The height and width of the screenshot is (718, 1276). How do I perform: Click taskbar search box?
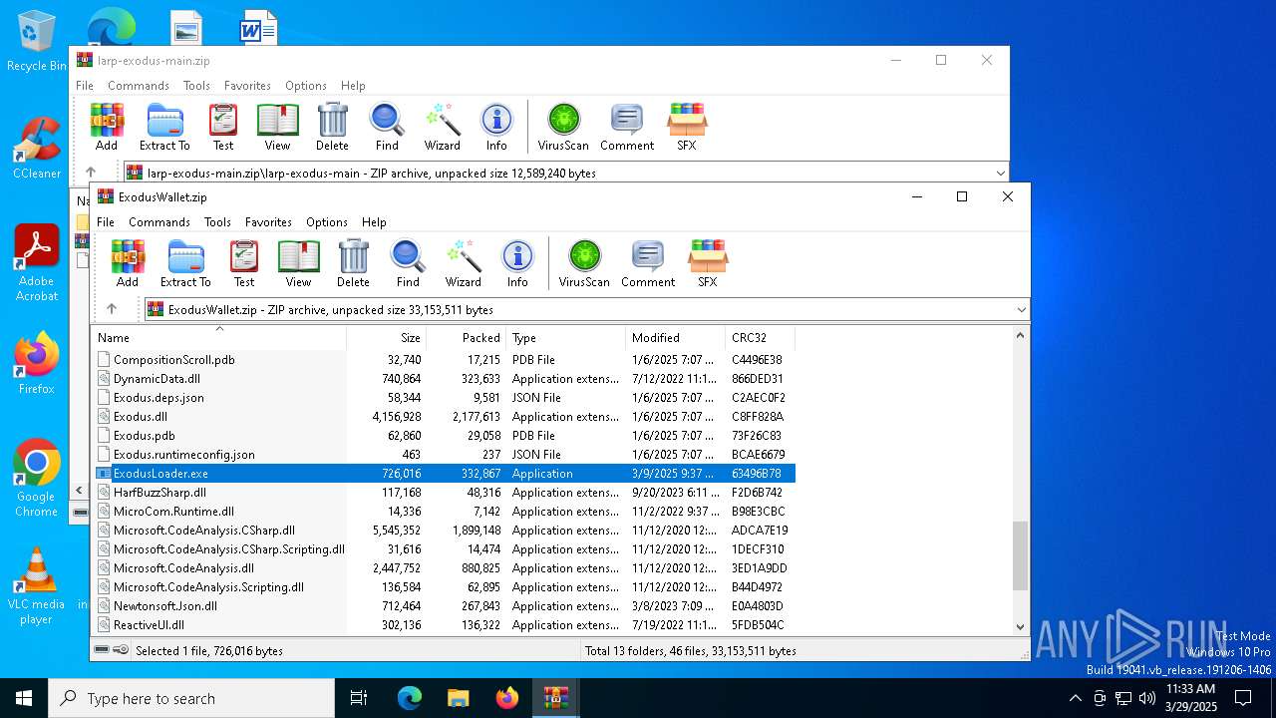[x=191, y=698]
